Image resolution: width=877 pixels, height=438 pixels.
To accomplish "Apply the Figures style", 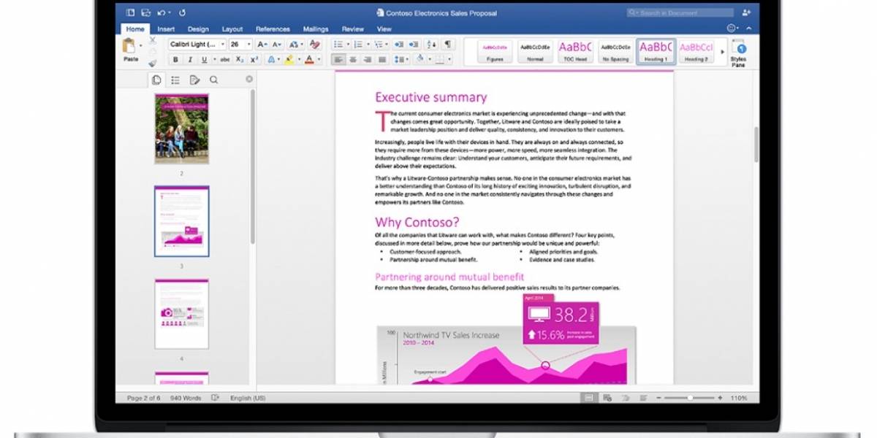I will [495, 51].
